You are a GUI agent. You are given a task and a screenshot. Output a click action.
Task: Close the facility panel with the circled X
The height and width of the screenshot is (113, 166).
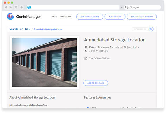click(151, 29)
